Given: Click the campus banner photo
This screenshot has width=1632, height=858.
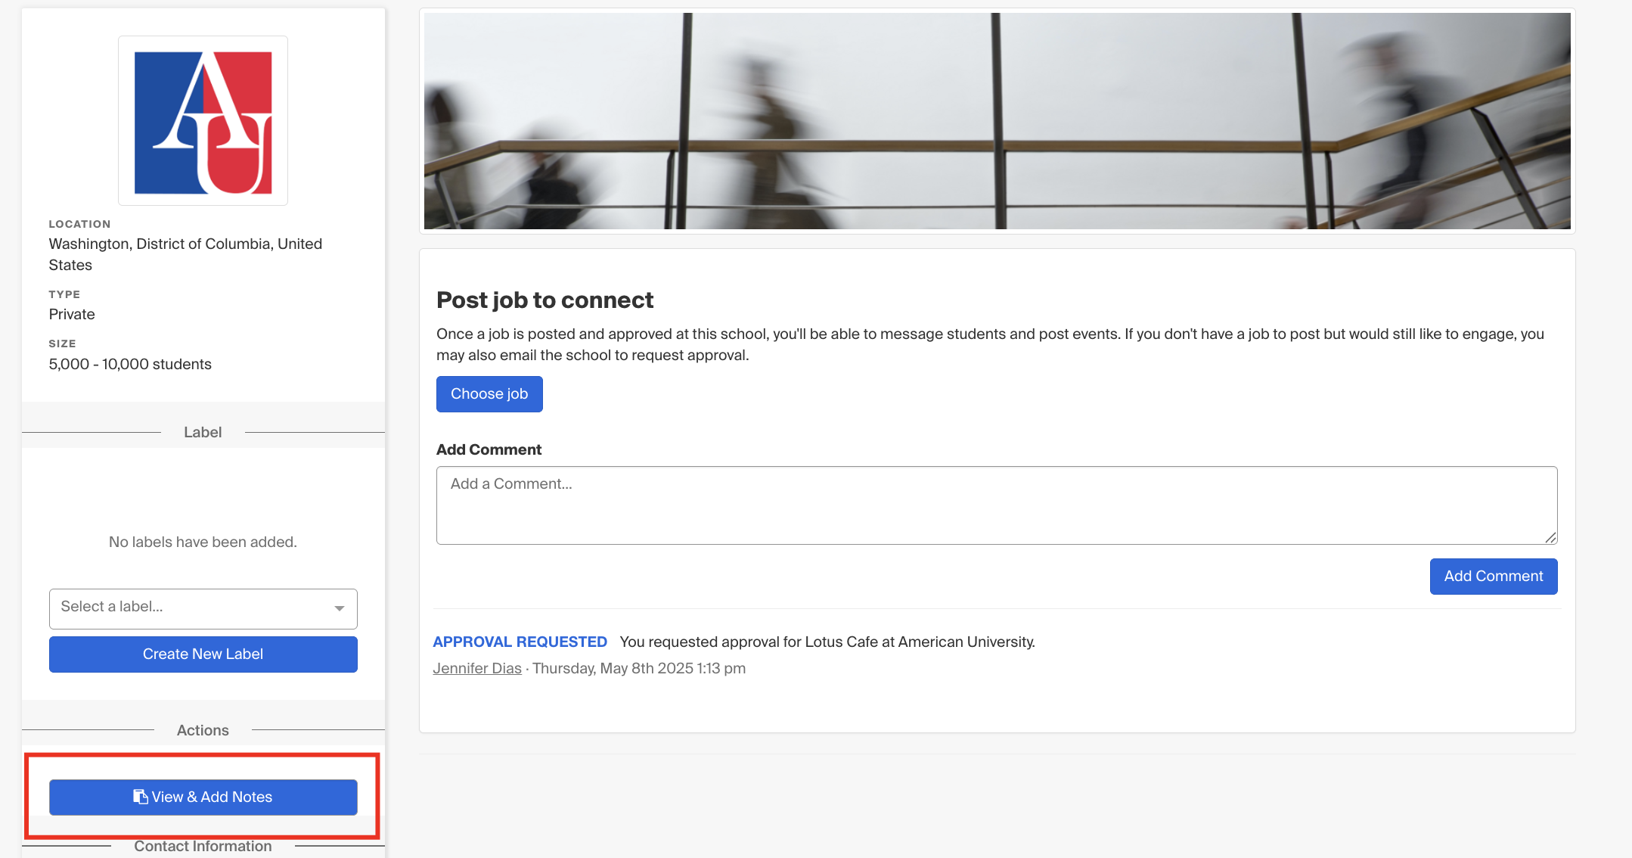Looking at the screenshot, I should [x=997, y=121].
